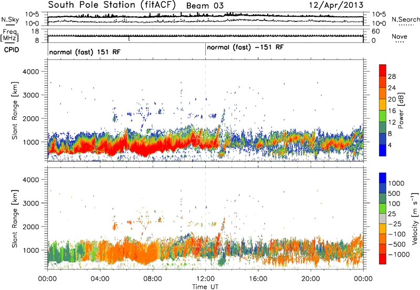
Task: Pick the bright green 25-100 Velocity segment
Action: pos(383,208)
